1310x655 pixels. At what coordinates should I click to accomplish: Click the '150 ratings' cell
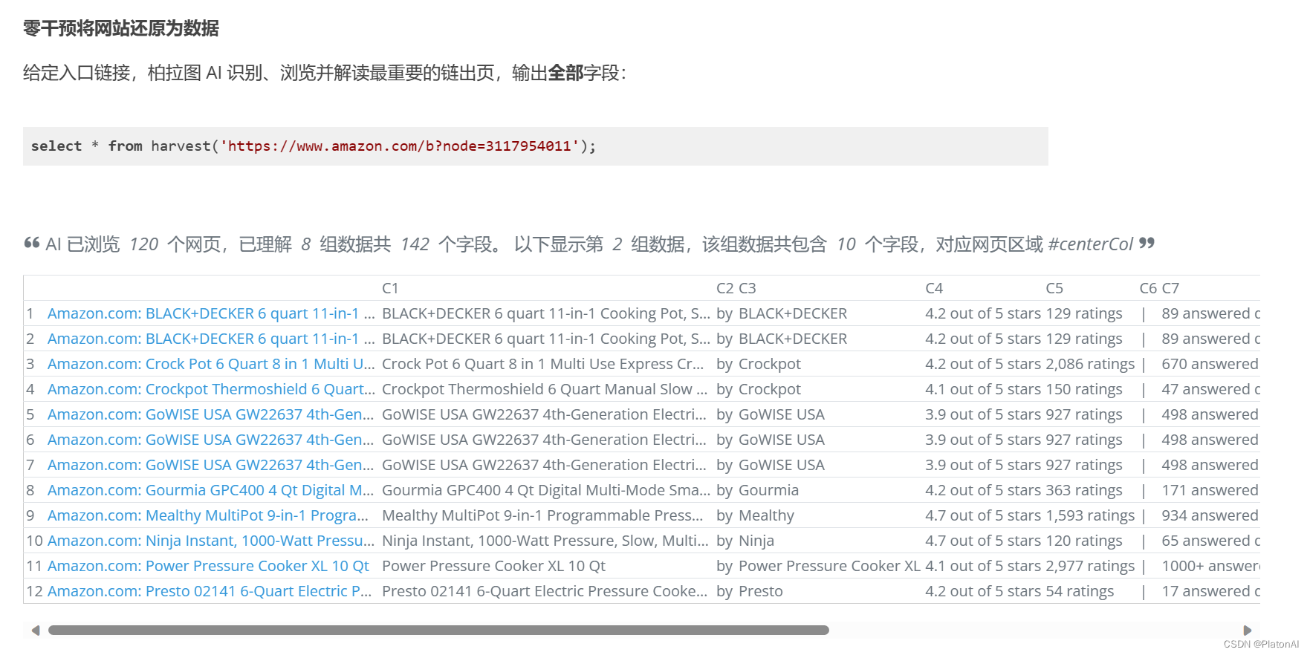1084,389
